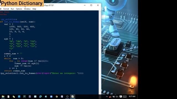
Task: Click the line starting with "C", "XC"
Action: point(23,44)
